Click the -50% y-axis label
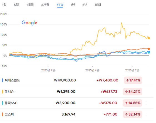Screen dimensions: 156x123 click(4, 66)
